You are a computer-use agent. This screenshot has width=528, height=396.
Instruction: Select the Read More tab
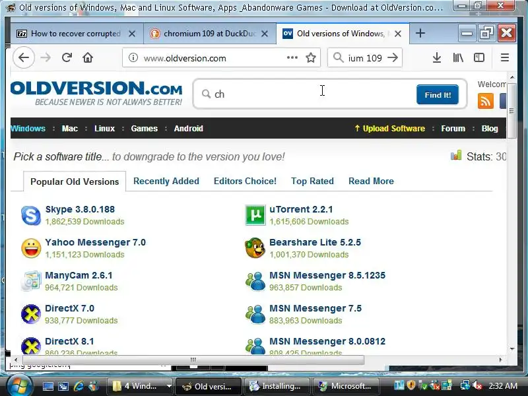click(371, 181)
